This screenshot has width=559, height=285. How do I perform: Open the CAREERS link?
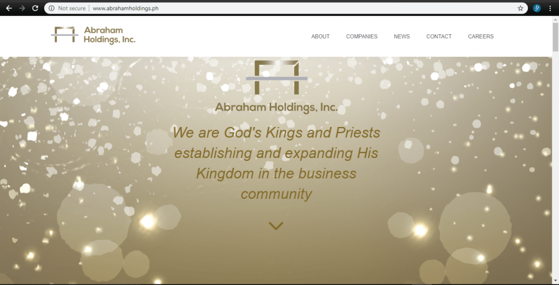[x=480, y=37]
